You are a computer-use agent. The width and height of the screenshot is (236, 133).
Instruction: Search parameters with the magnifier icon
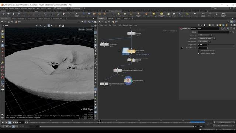pyautogui.click(x=228, y=28)
